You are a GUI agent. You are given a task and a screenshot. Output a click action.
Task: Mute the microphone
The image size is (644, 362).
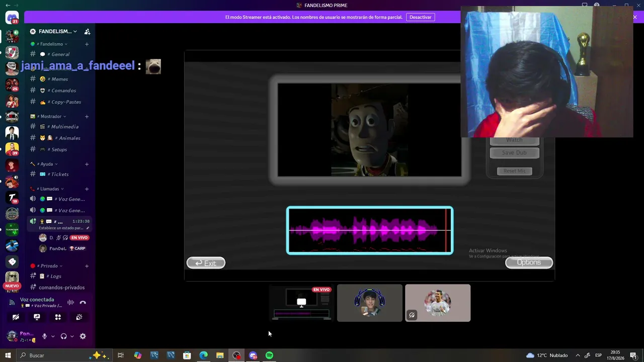pos(44,336)
